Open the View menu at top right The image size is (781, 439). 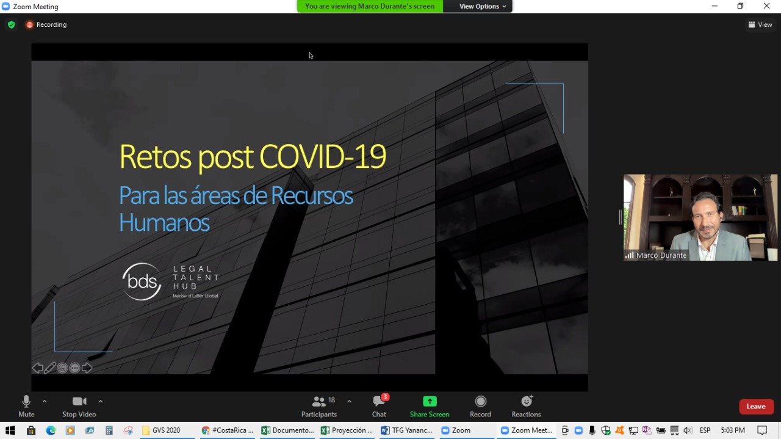(760, 25)
